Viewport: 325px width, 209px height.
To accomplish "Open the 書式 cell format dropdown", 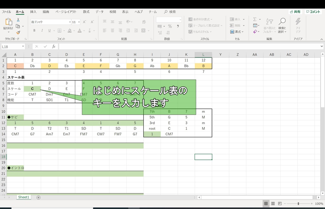I will (237, 32).
